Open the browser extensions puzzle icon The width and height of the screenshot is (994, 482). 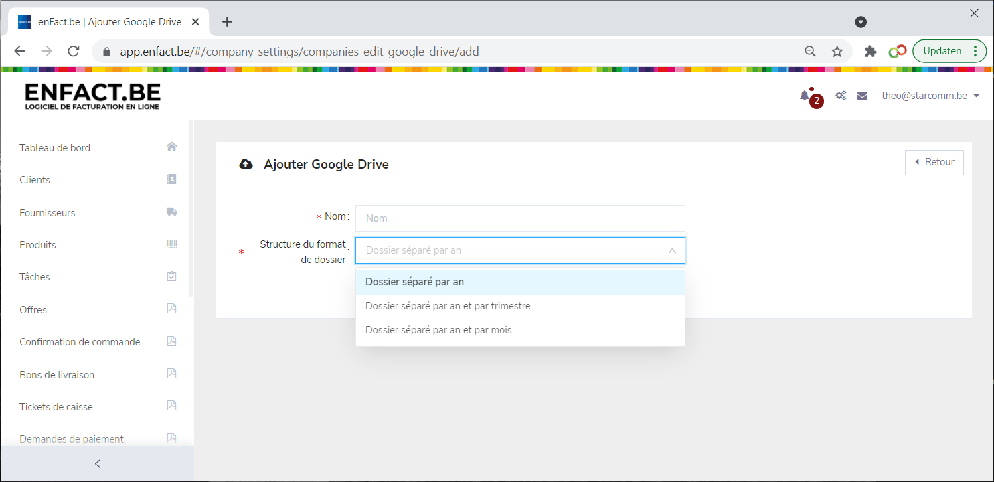coord(870,52)
